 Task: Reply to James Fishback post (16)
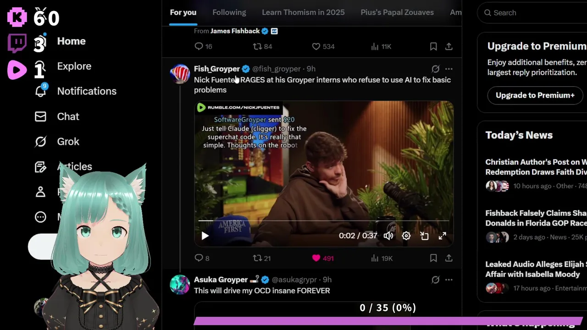[x=203, y=46]
